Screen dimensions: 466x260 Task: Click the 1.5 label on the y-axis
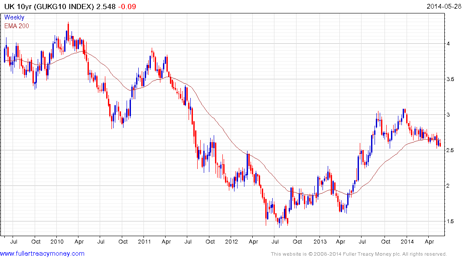coord(450,221)
